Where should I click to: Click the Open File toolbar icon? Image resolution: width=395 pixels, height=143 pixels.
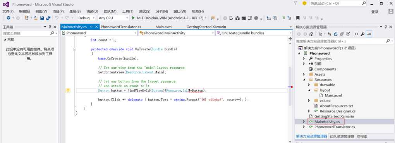[36, 18]
